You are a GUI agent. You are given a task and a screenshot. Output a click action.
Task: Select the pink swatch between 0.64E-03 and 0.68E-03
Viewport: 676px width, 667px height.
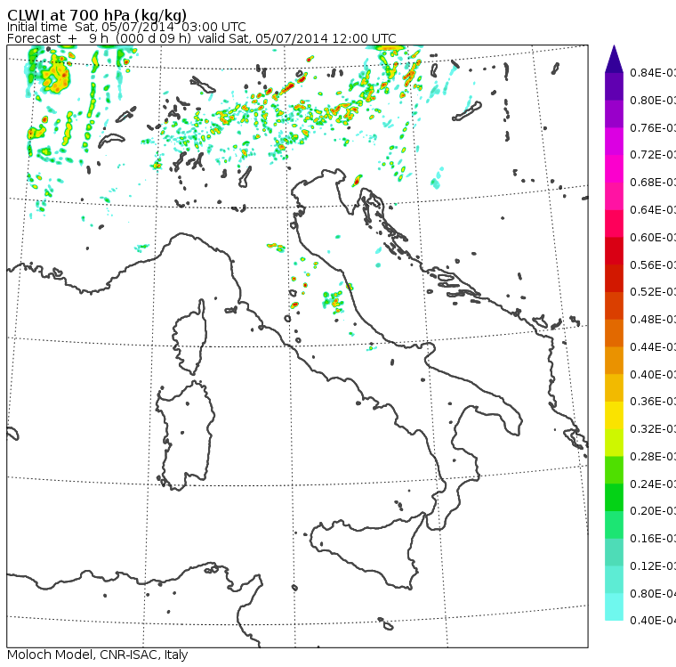tap(614, 196)
